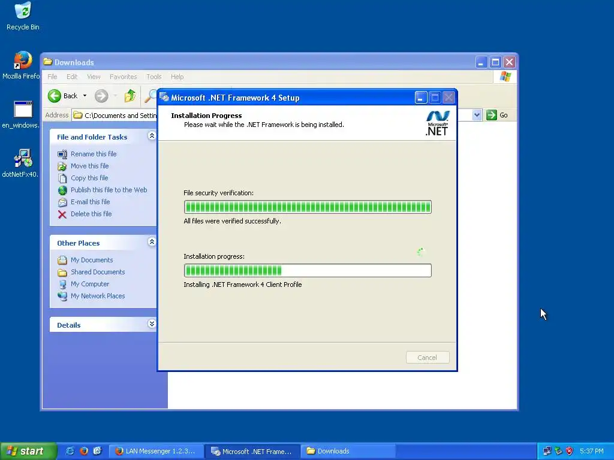Click the Publish to Web globe icon
The height and width of the screenshot is (460, 614).
click(x=62, y=190)
